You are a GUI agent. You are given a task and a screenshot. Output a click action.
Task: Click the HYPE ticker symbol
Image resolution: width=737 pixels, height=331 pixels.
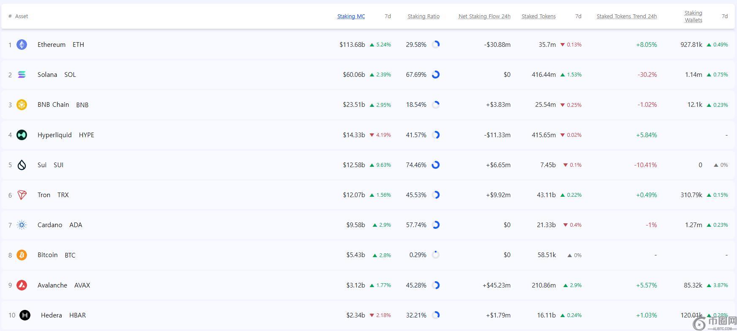pos(87,135)
